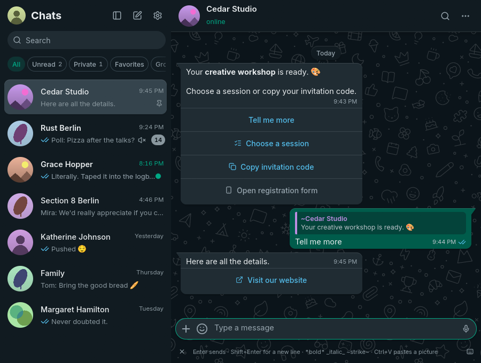This screenshot has height=363, width=481.
Task: Dismiss the keyboard hints bar with X
Action: coord(182,352)
